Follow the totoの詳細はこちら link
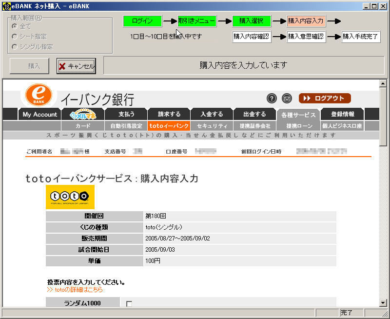The height and width of the screenshot is (319, 390). pyautogui.click(x=75, y=290)
